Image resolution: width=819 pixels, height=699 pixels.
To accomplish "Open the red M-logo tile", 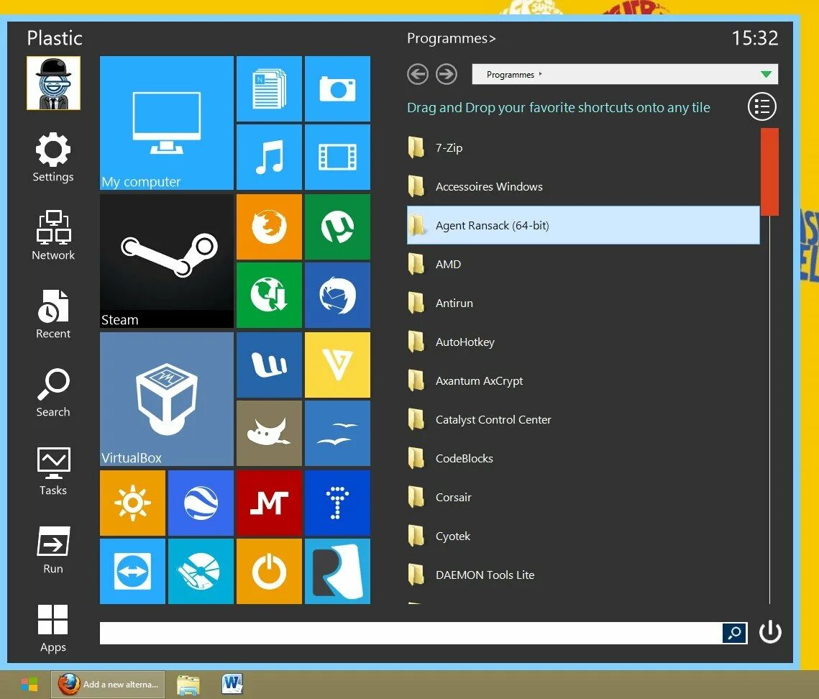I will click(x=269, y=503).
